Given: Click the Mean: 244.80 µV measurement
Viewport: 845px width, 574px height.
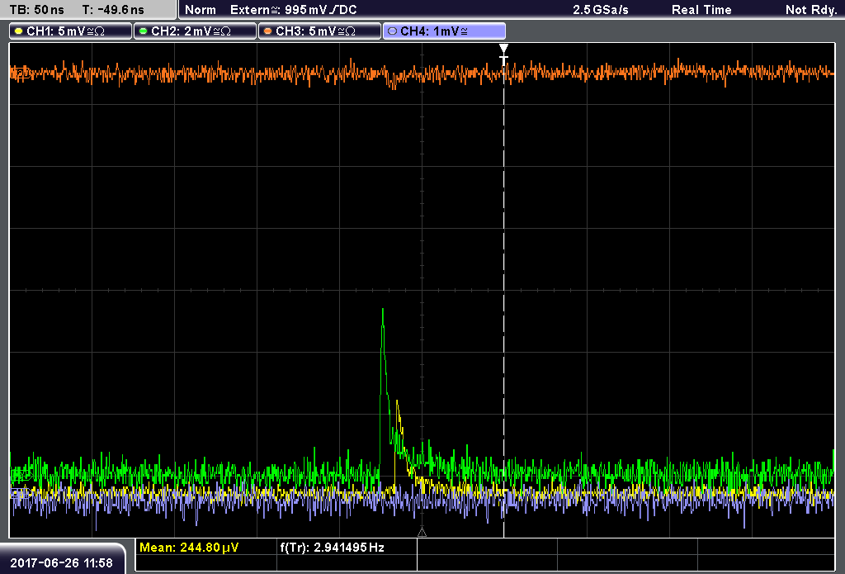Looking at the screenshot, I should (x=189, y=548).
